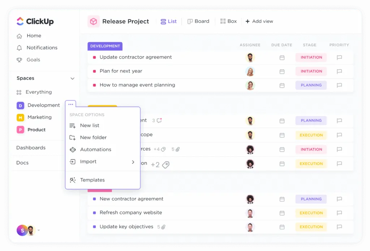This screenshot has height=251, width=370.
Task: Open task New contractor agreement
Action: tap(132, 199)
